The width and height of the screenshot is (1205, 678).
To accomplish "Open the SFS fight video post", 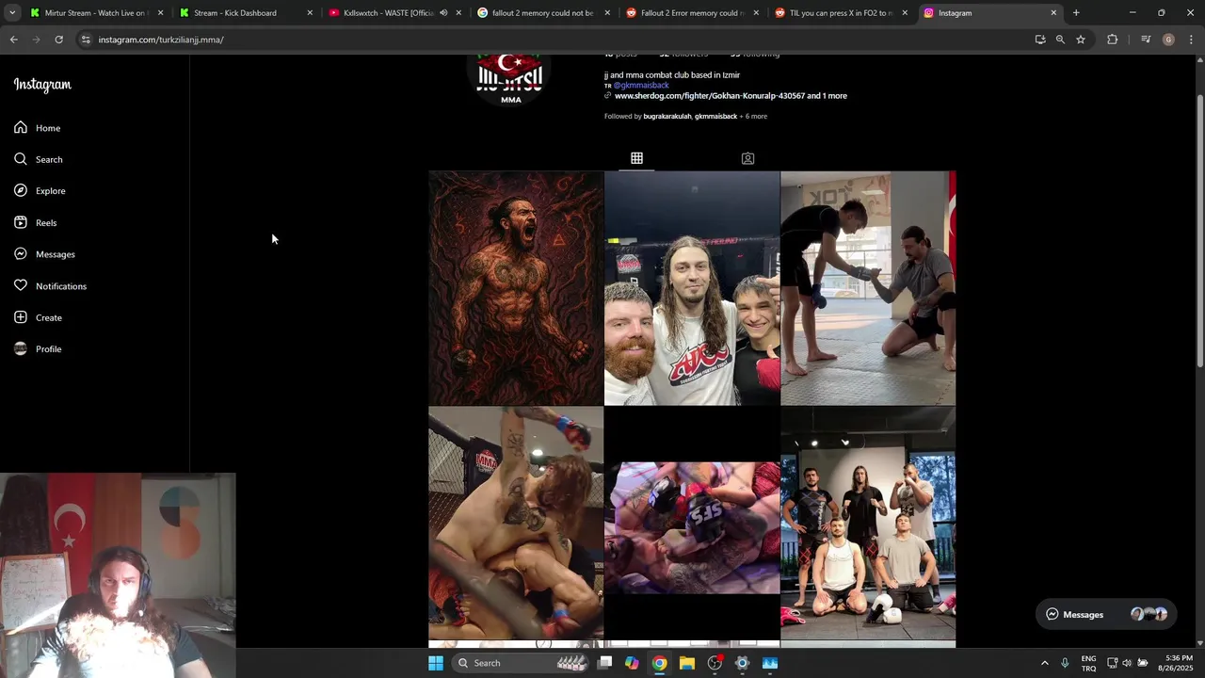I will coord(692,524).
